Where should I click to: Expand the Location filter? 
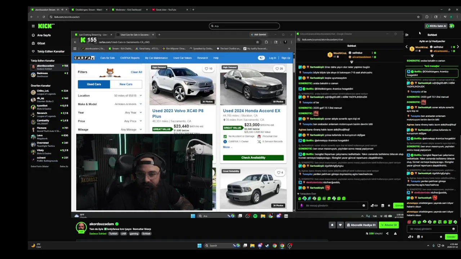tap(110, 96)
